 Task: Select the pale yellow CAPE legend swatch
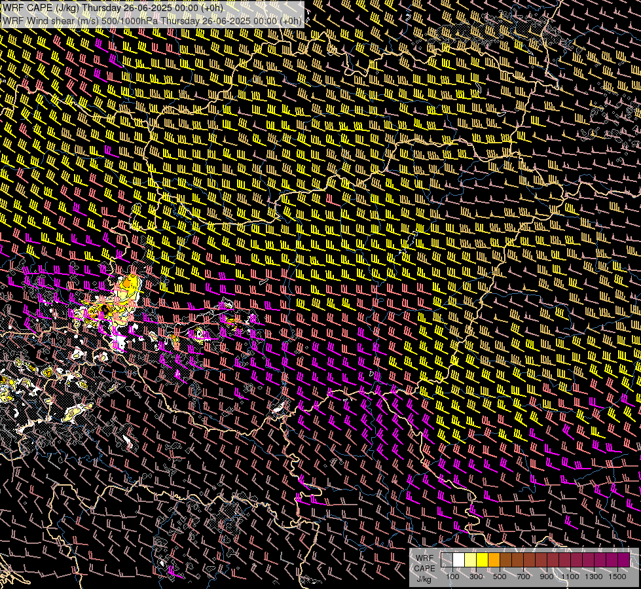coord(471,560)
